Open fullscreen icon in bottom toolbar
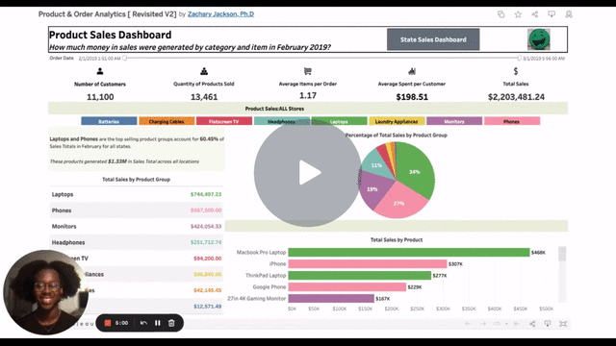This screenshot has width=616, height=346. (x=563, y=324)
